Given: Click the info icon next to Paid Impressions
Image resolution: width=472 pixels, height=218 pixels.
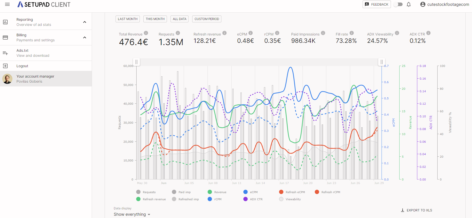Looking at the screenshot, I should (x=323, y=33).
